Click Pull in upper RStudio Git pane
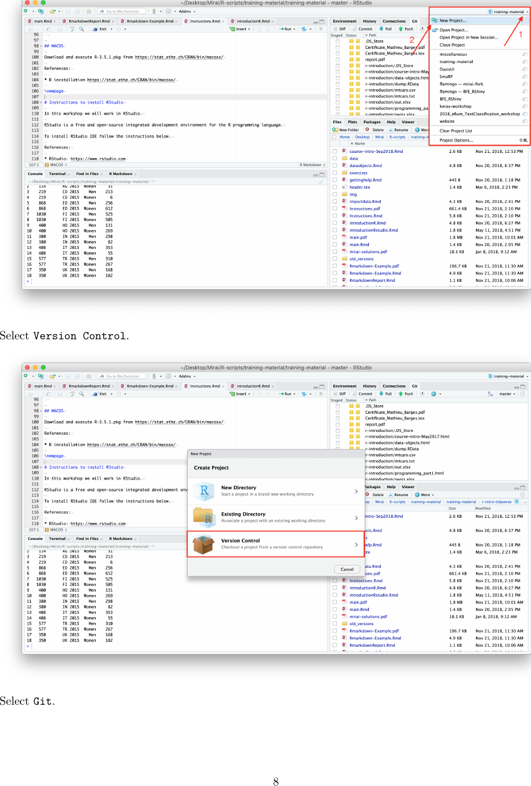This screenshot has width=531, height=786. pyautogui.click(x=386, y=28)
